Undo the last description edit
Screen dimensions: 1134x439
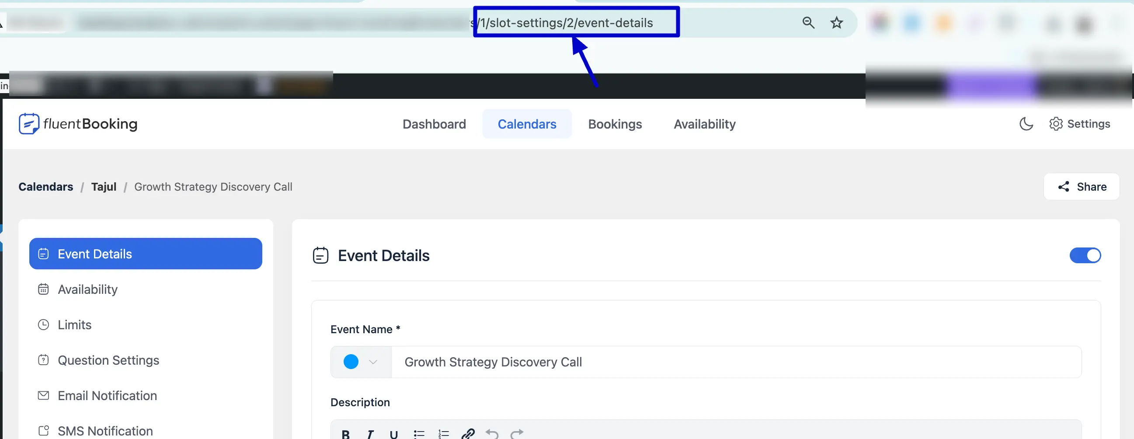492,434
